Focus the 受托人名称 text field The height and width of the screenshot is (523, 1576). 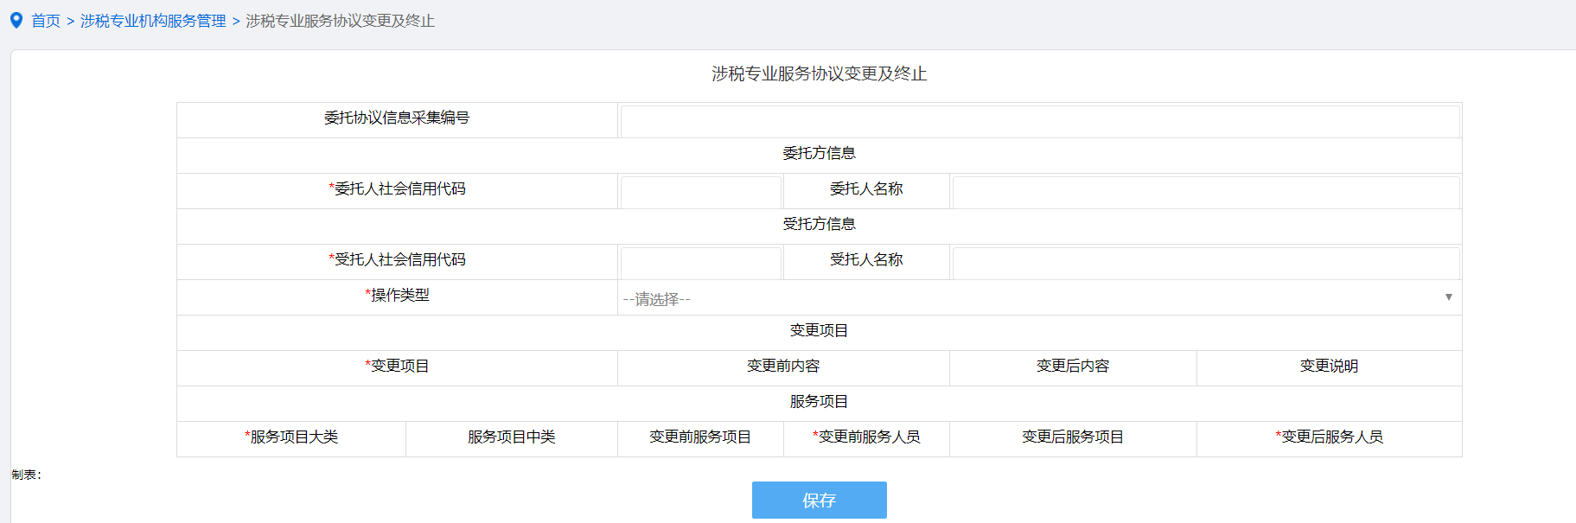click(1205, 263)
